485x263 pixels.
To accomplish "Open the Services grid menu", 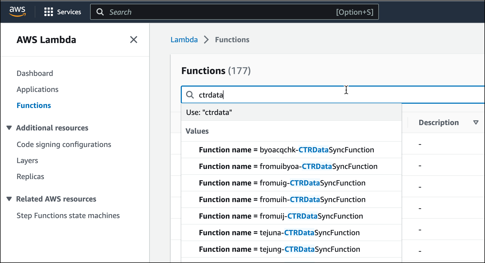I will pos(63,12).
